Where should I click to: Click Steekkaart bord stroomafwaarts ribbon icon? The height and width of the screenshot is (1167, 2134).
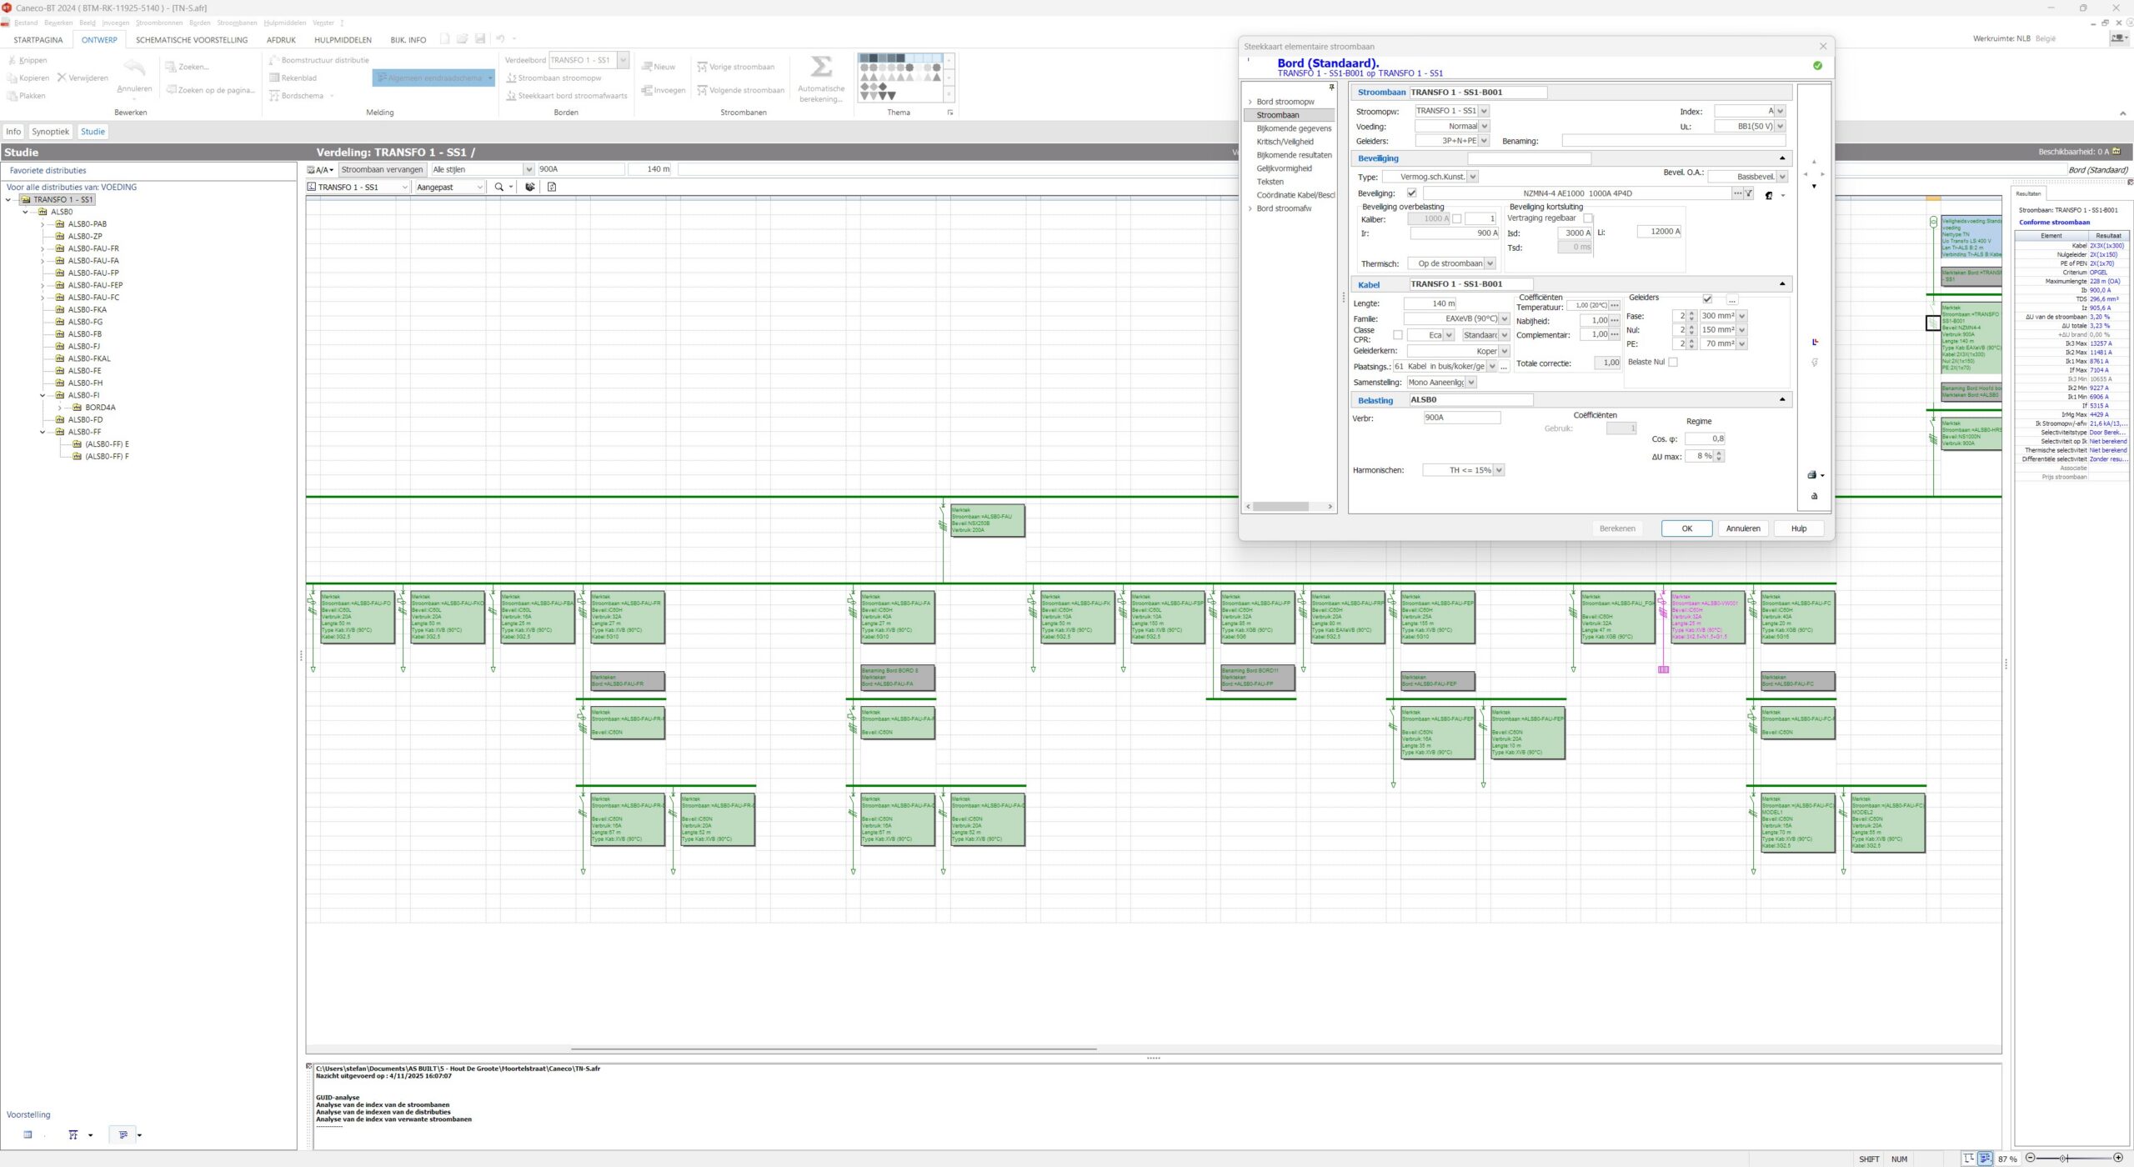tap(511, 96)
